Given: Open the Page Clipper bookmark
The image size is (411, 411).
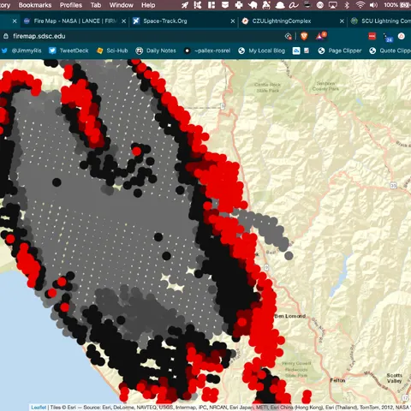Looking at the screenshot, I should [340, 51].
